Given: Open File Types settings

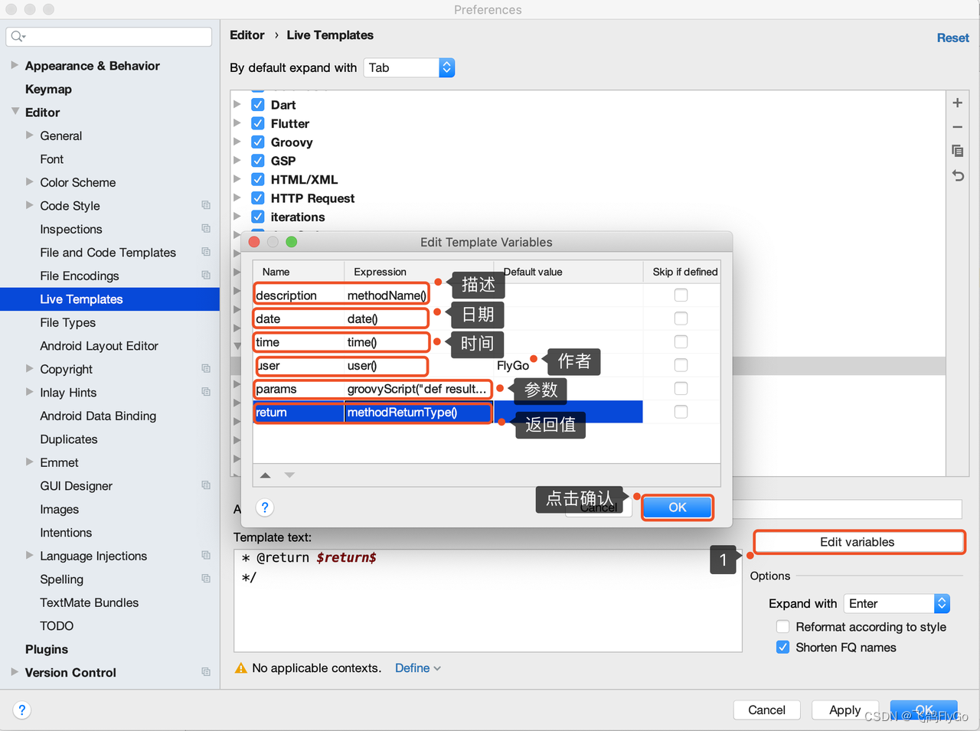Looking at the screenshot, I should (68, 322).
